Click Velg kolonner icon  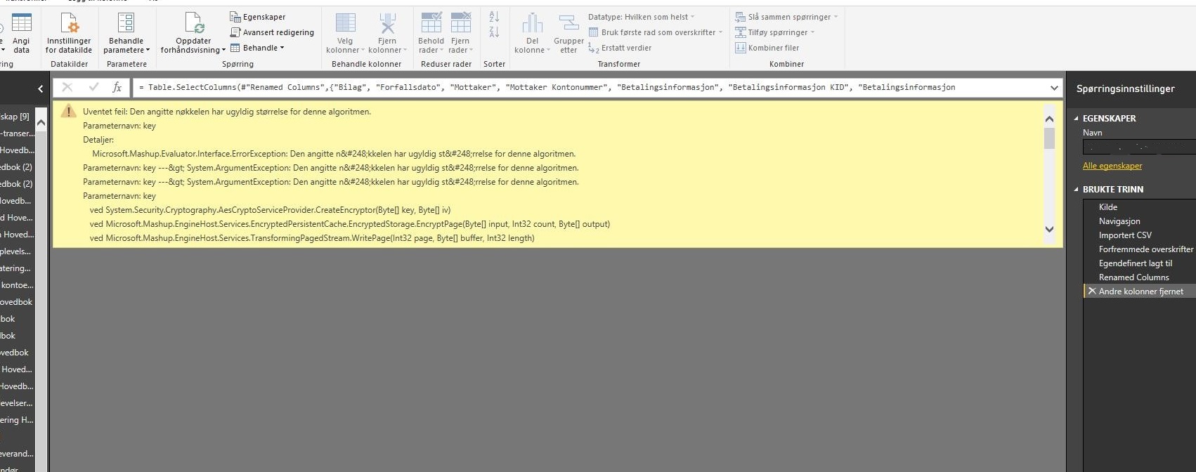click(346, 22)
